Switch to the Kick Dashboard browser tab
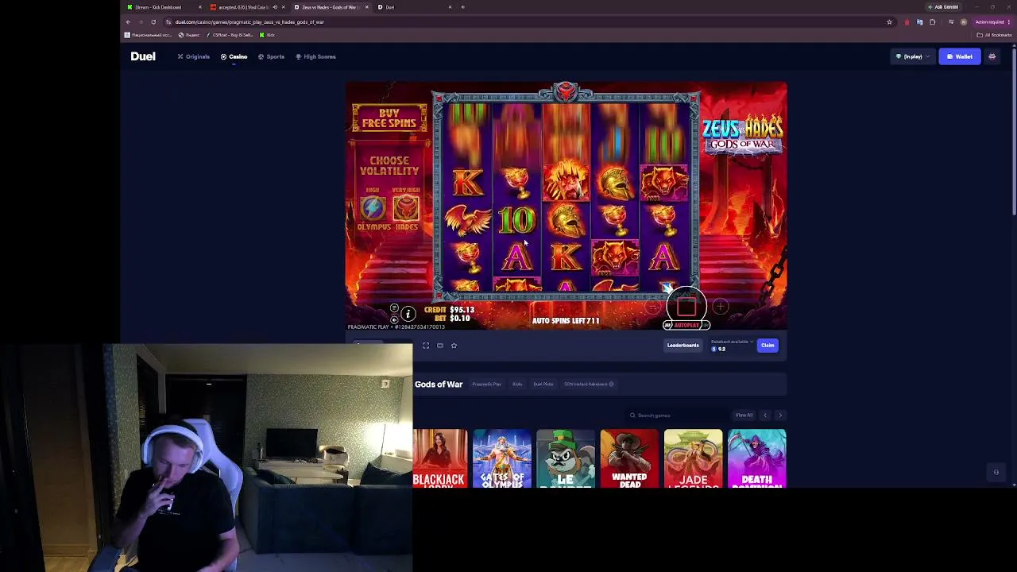Screen dimensions: 1017x572 (x=163, y=7)
